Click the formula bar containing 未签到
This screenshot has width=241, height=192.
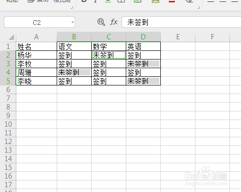181,22
